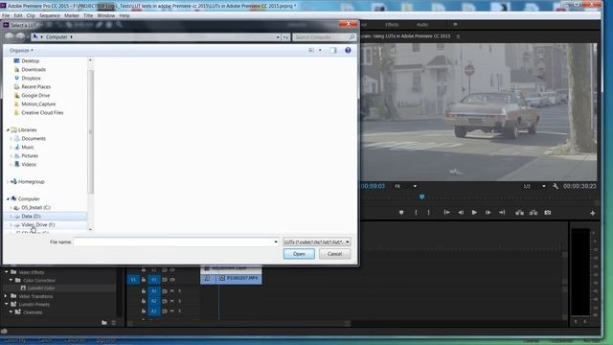
Task: Open the Program monitor wrench settings
Action: click(x=556, y=186)
